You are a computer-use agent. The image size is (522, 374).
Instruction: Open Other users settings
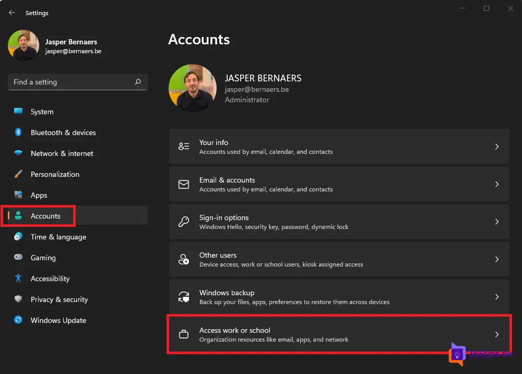coord(339,259)
